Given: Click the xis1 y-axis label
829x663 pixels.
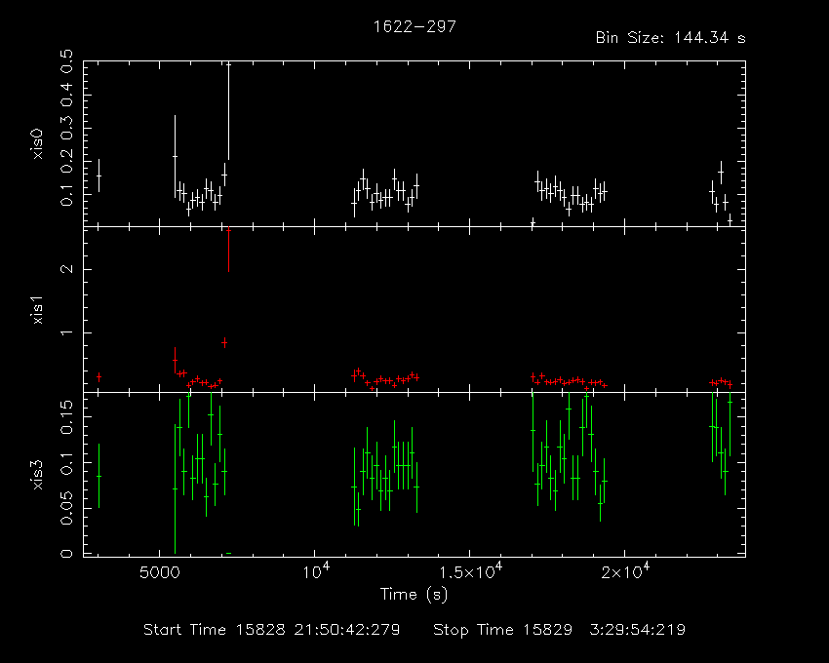Looking at the screenshot, I should (38, 309).
